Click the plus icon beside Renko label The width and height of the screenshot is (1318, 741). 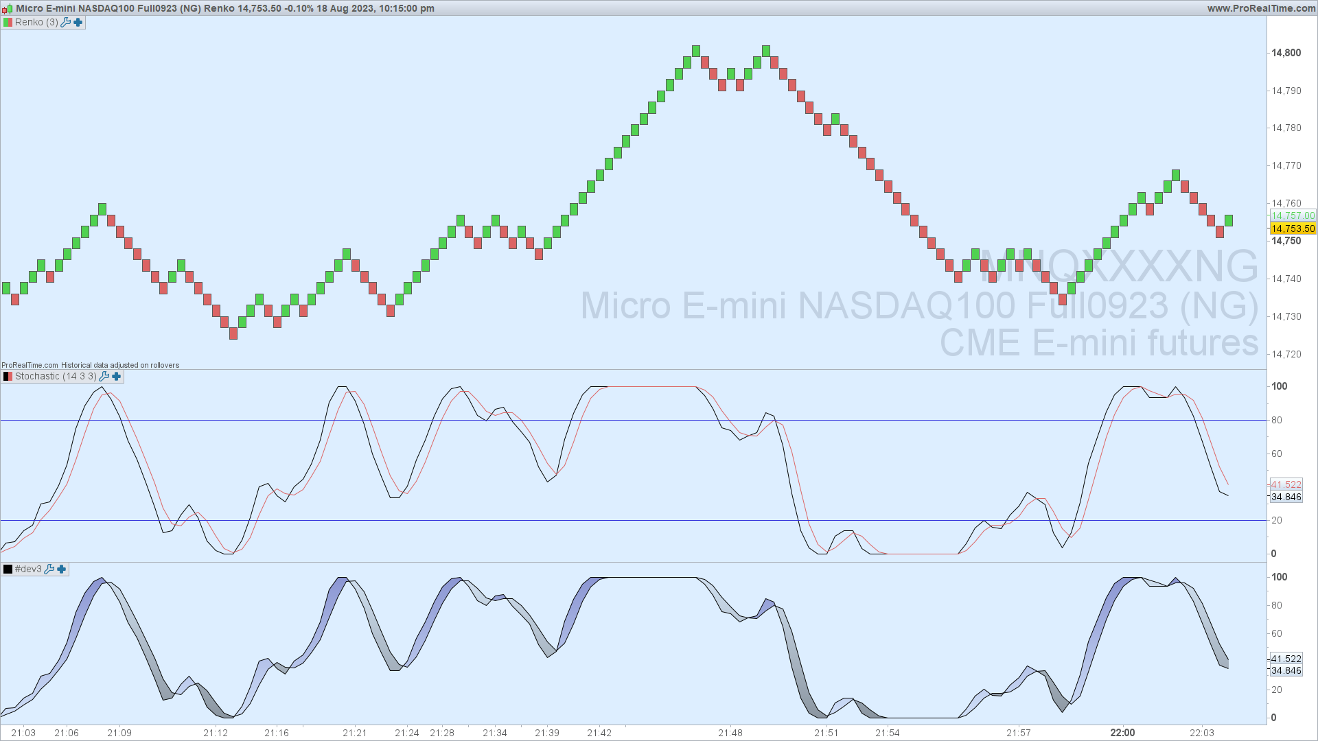78,23
